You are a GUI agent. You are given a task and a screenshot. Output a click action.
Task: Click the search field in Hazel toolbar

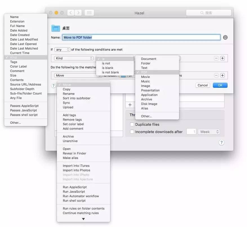(209, 13)
